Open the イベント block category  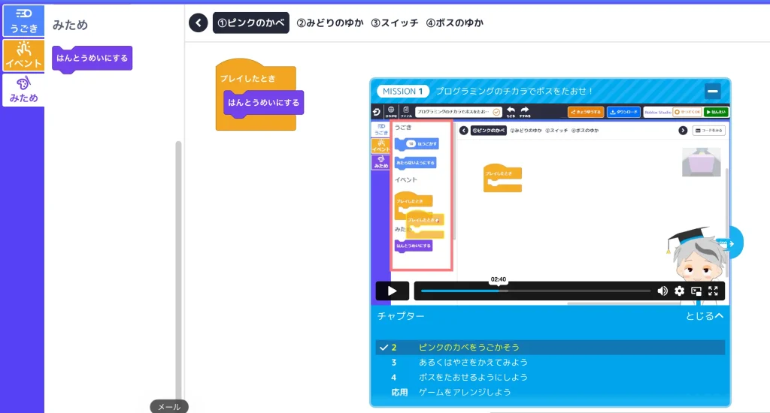click(x=23, y=56)
